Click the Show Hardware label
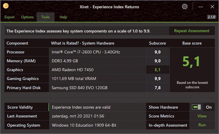The image size is (219, 134). (163, 107)
